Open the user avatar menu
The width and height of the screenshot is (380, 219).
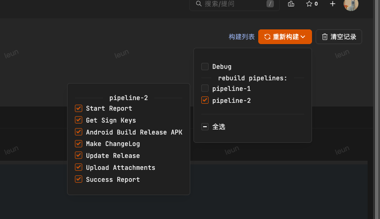(x=351, y=4)
